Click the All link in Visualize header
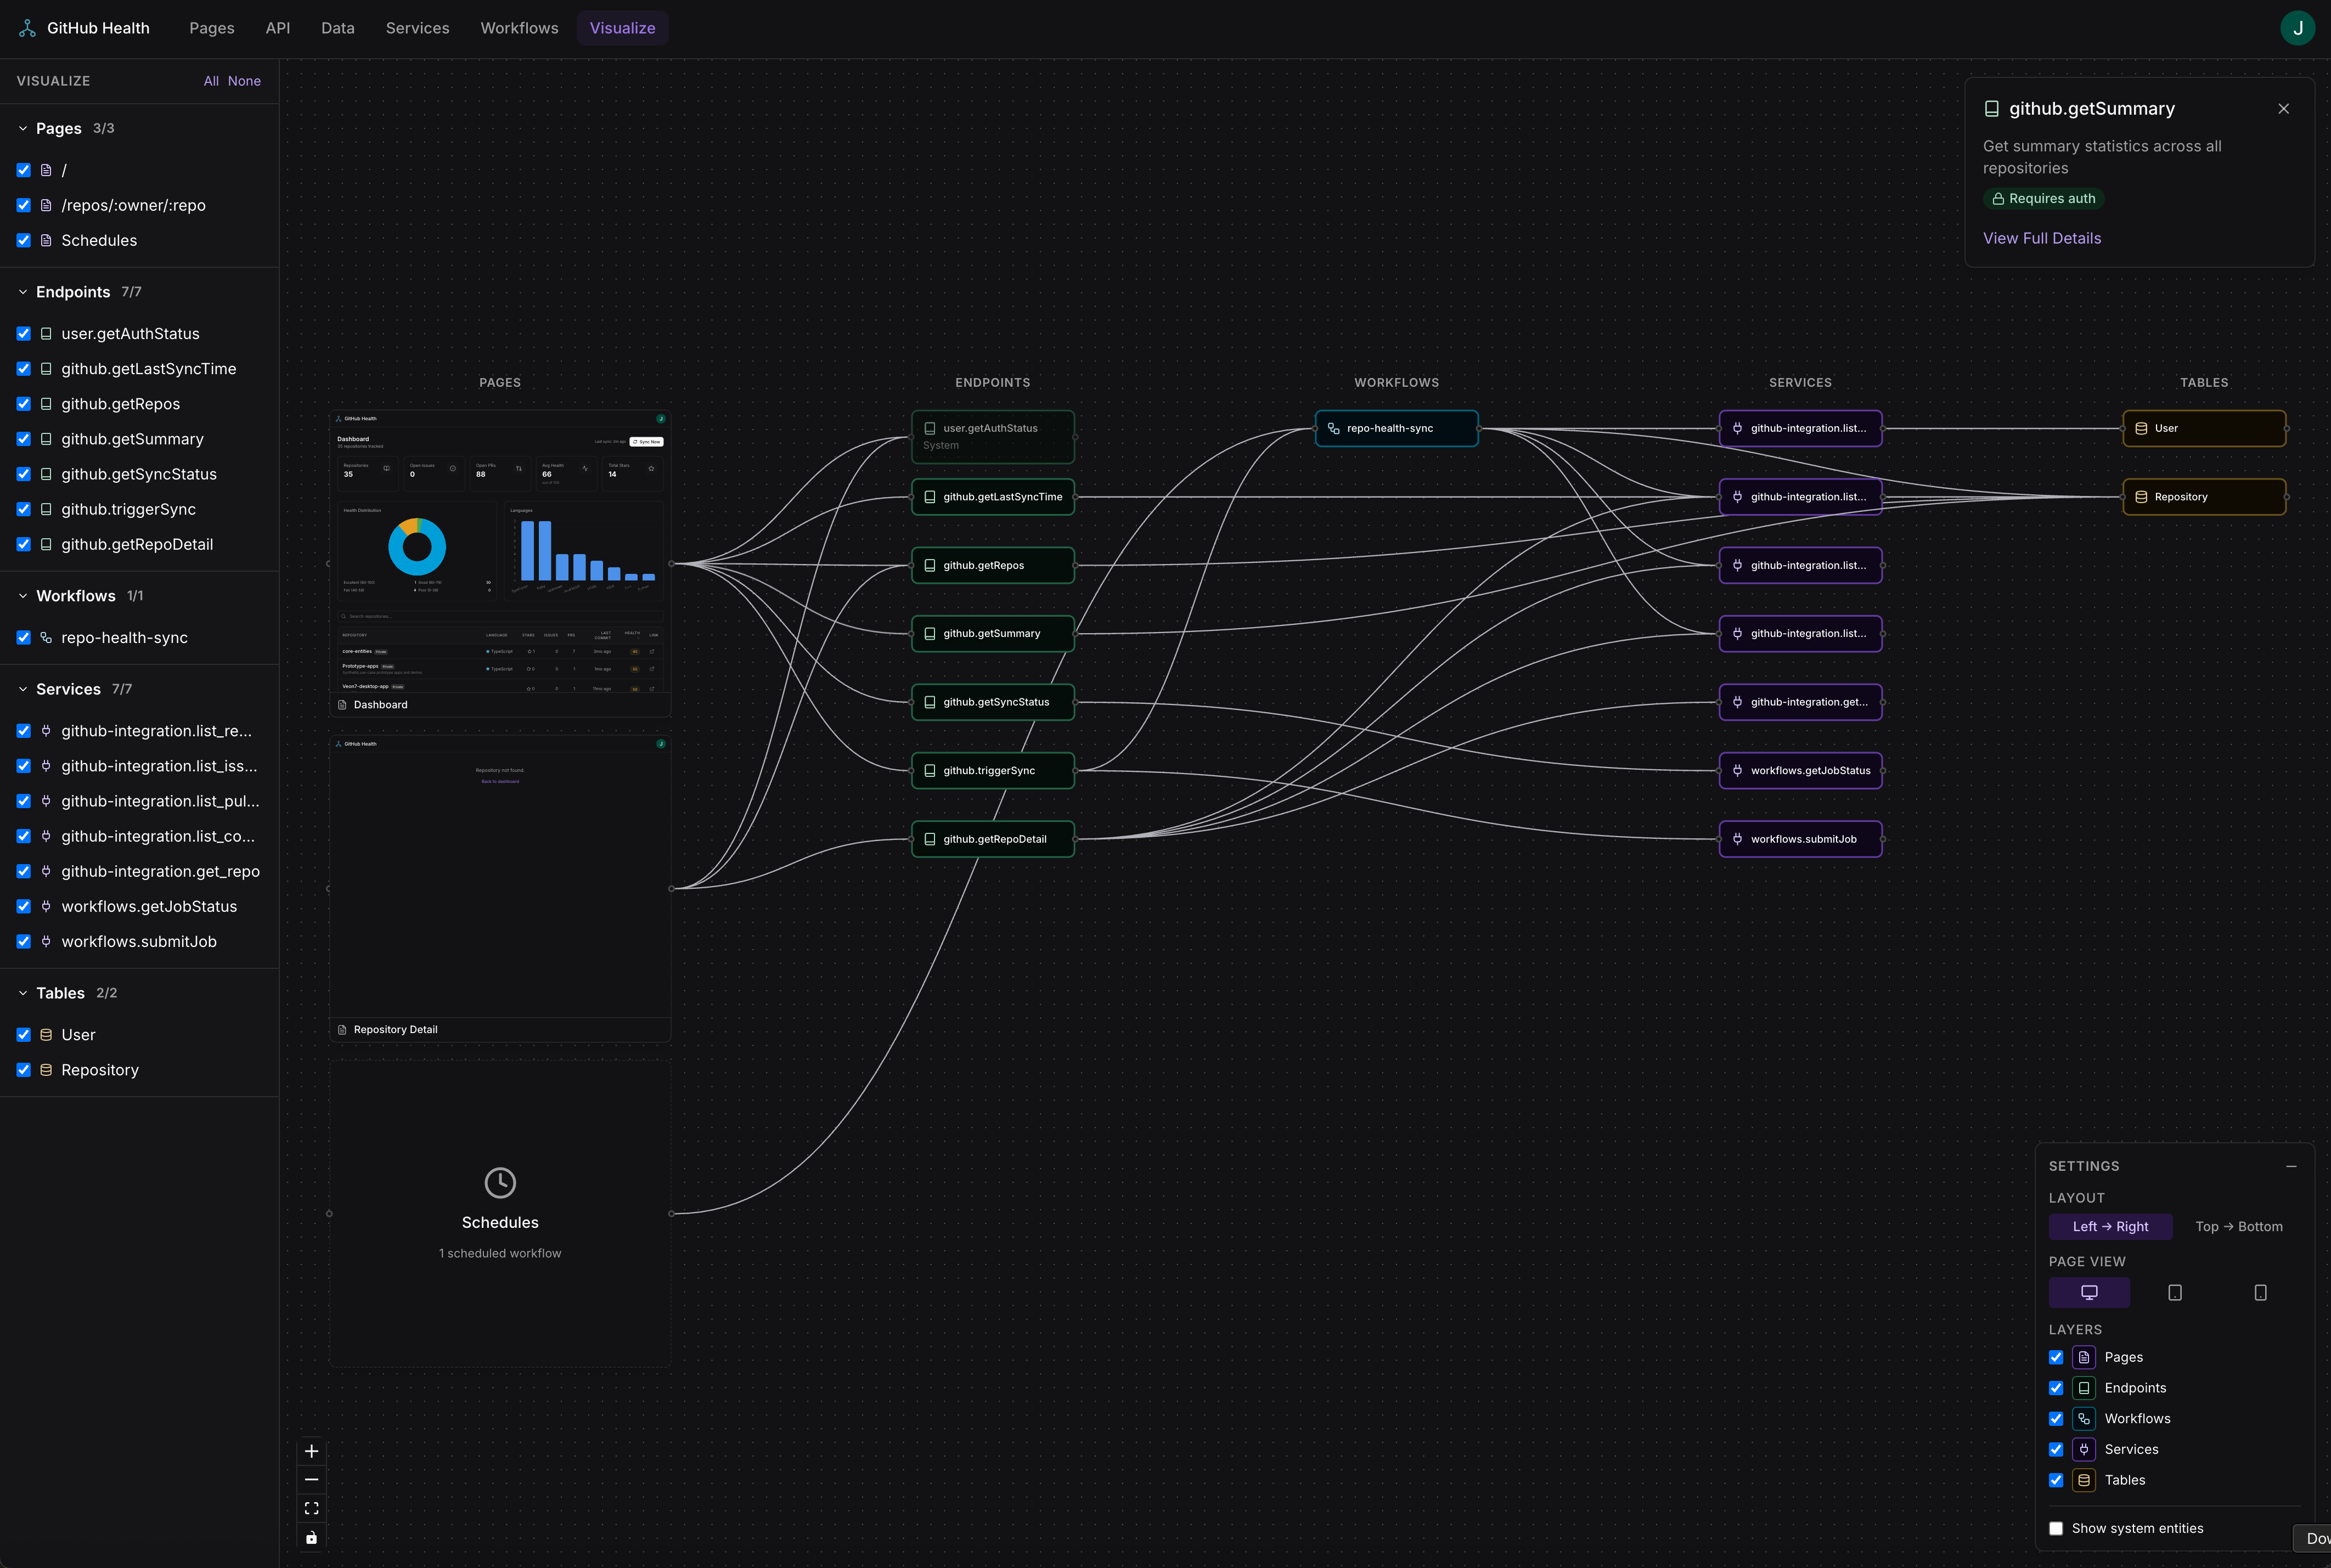 pos(211,81)
